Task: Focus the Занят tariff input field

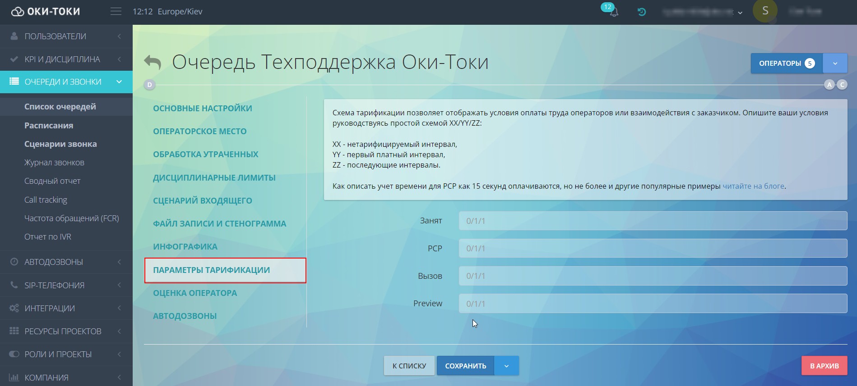Action: click(x=653, y=221)
